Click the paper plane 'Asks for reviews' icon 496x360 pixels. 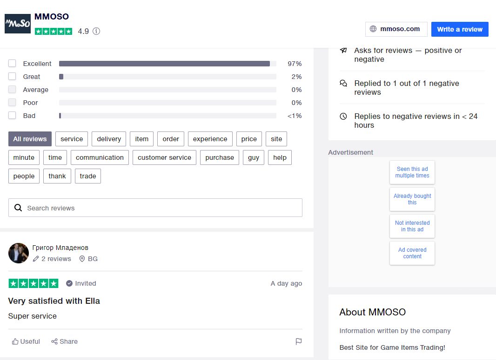click(343, 50)
